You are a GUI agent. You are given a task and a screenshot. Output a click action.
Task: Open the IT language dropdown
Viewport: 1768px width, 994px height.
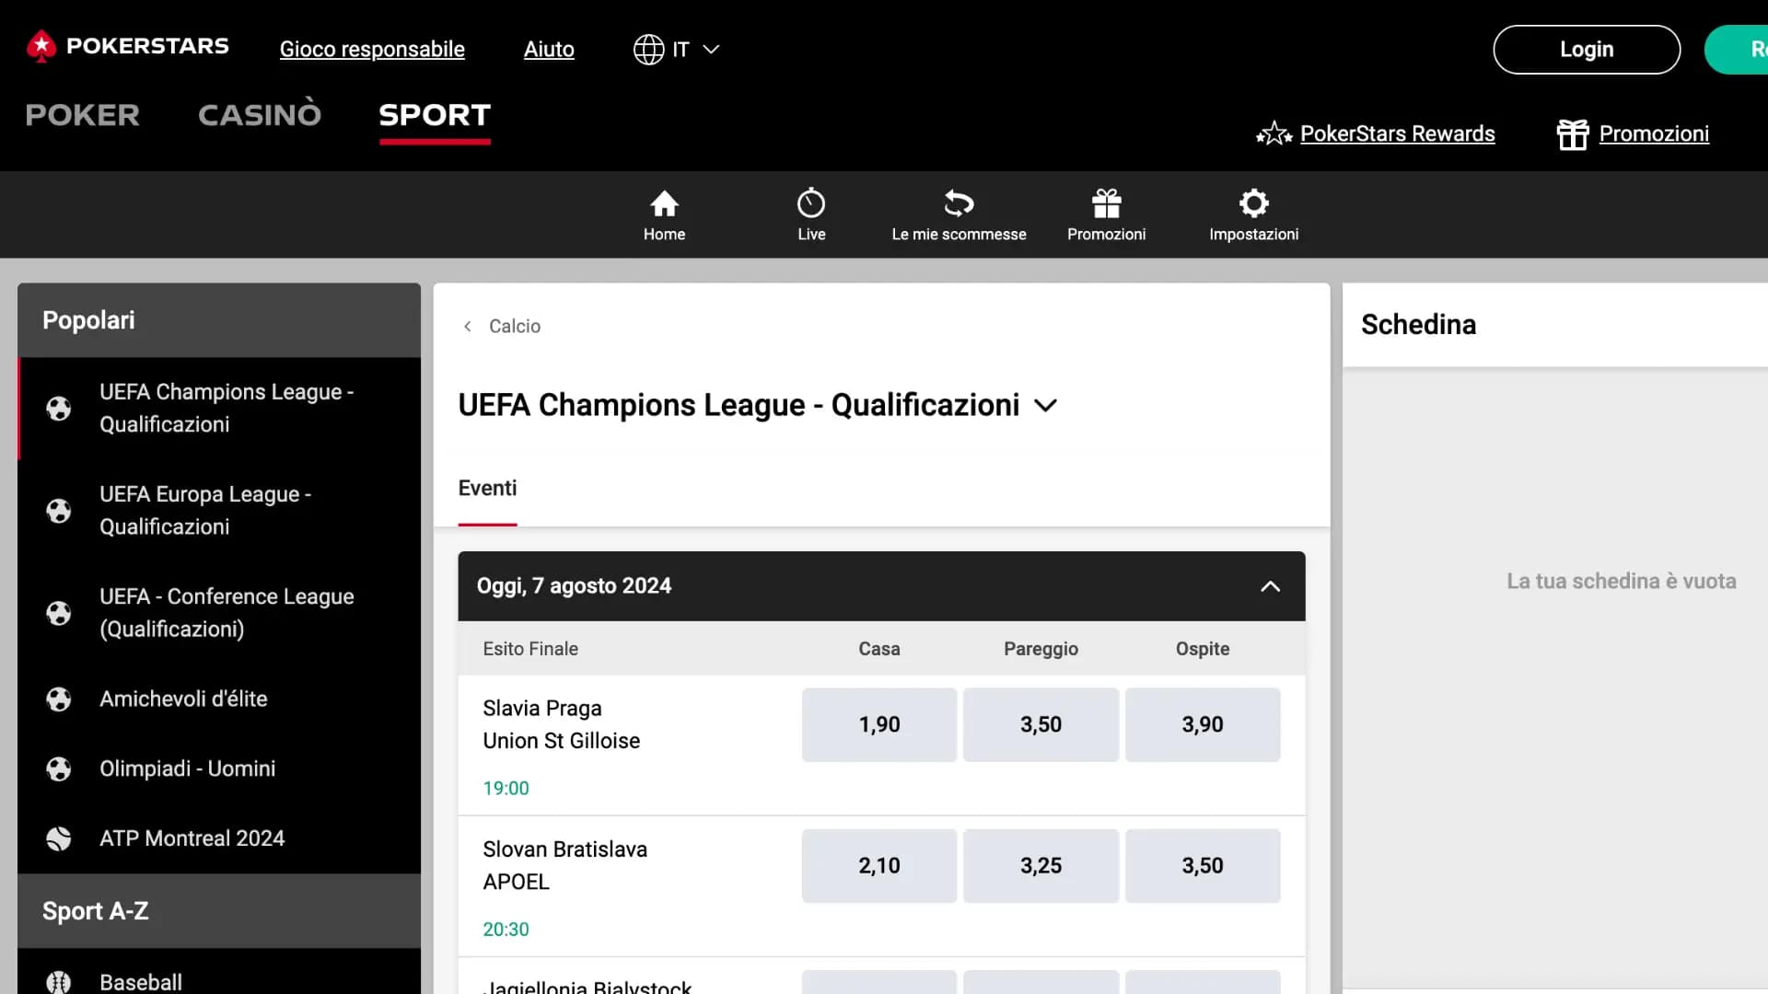pos(677,50)
